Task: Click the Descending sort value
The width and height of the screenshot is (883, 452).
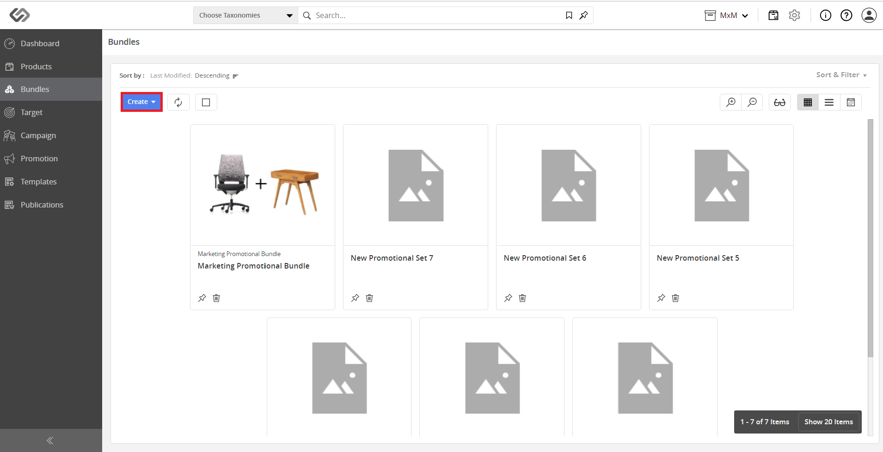Action: click(212, 76)
